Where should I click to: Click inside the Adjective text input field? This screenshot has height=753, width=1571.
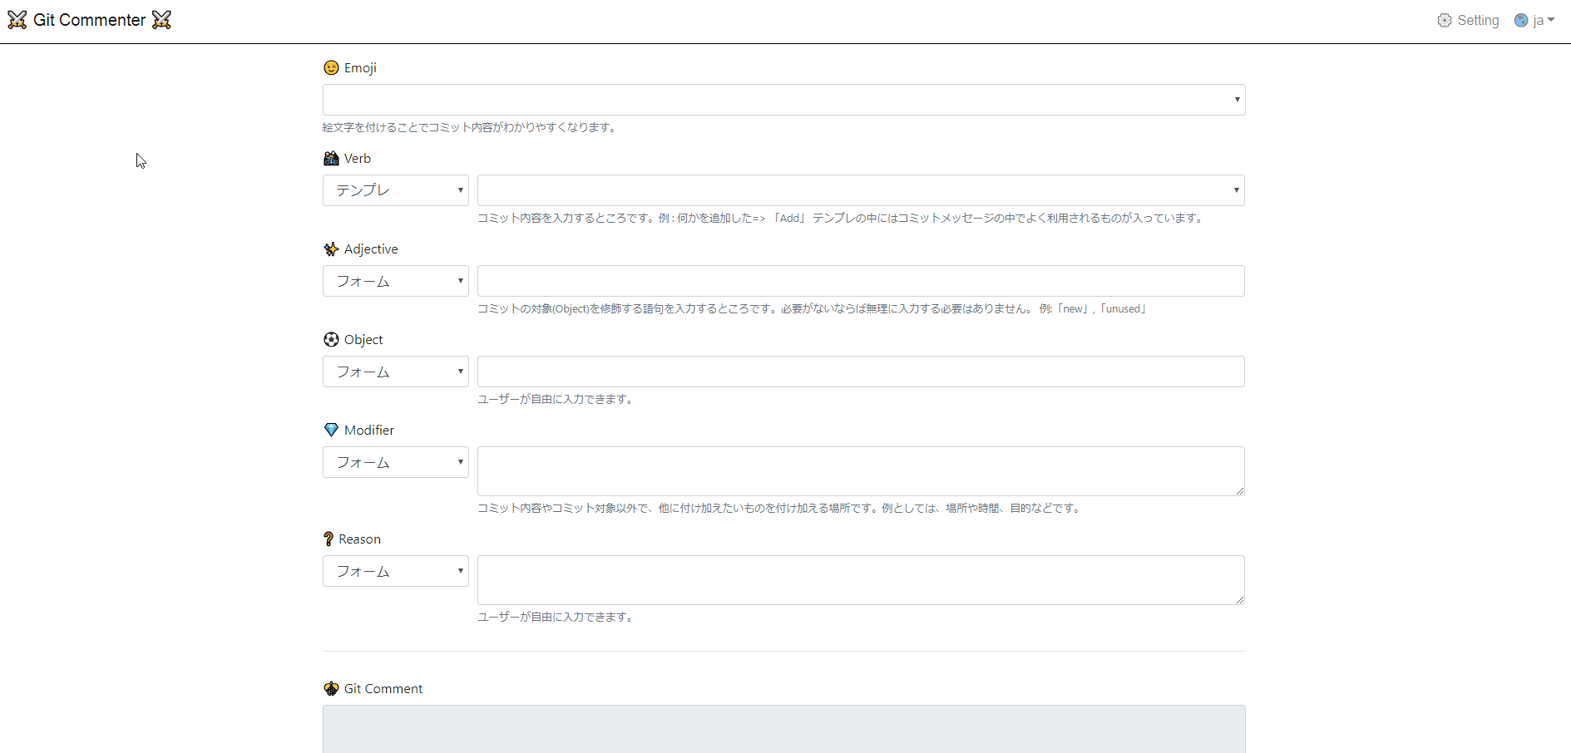pyautogui.click(x=860, y=280)
